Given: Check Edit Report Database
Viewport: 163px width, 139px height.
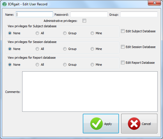Looking at the screenshot, I should pos(123,63).
